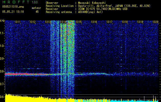Click the 'meteor' label
This screenshot has height=102, width=161.
tap(36, 8)
